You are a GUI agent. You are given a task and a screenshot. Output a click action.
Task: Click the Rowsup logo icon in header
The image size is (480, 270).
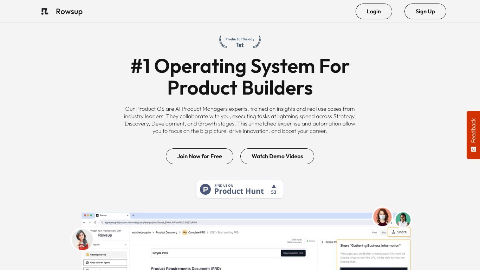45,11
